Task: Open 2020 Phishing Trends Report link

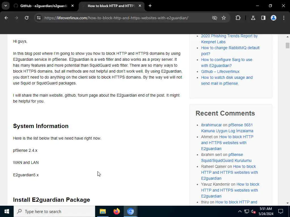Action: point(229,39)
